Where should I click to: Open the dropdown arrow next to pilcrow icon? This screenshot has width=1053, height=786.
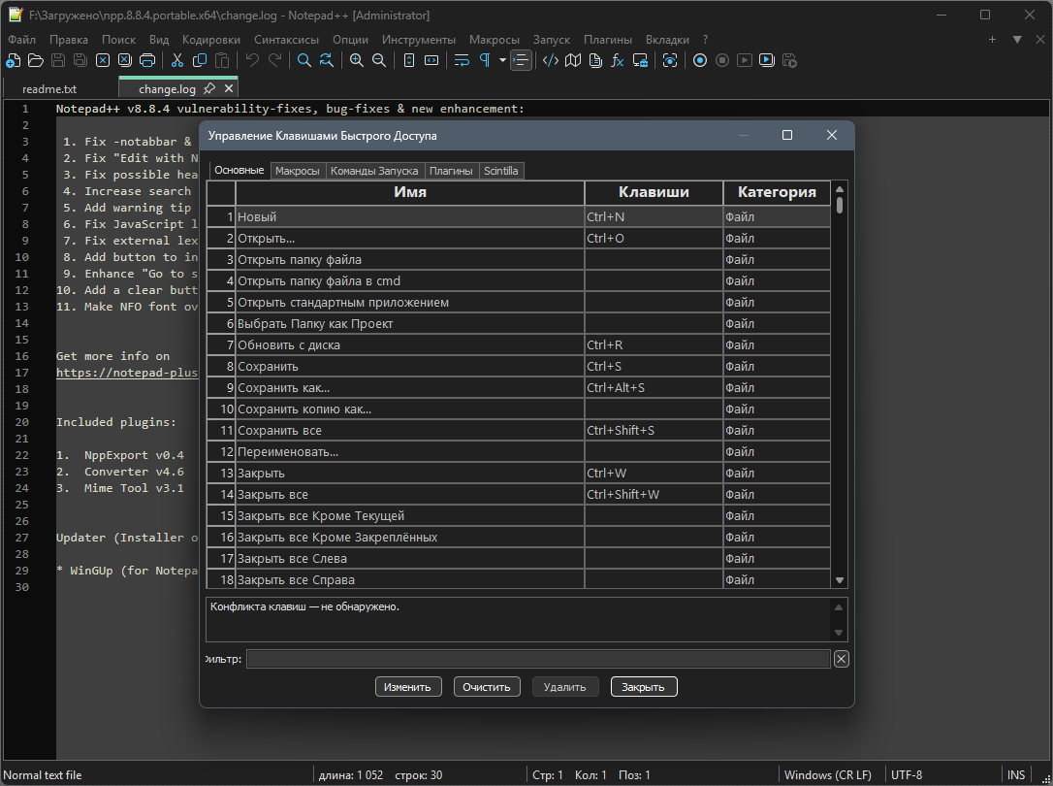coord(502,60)
